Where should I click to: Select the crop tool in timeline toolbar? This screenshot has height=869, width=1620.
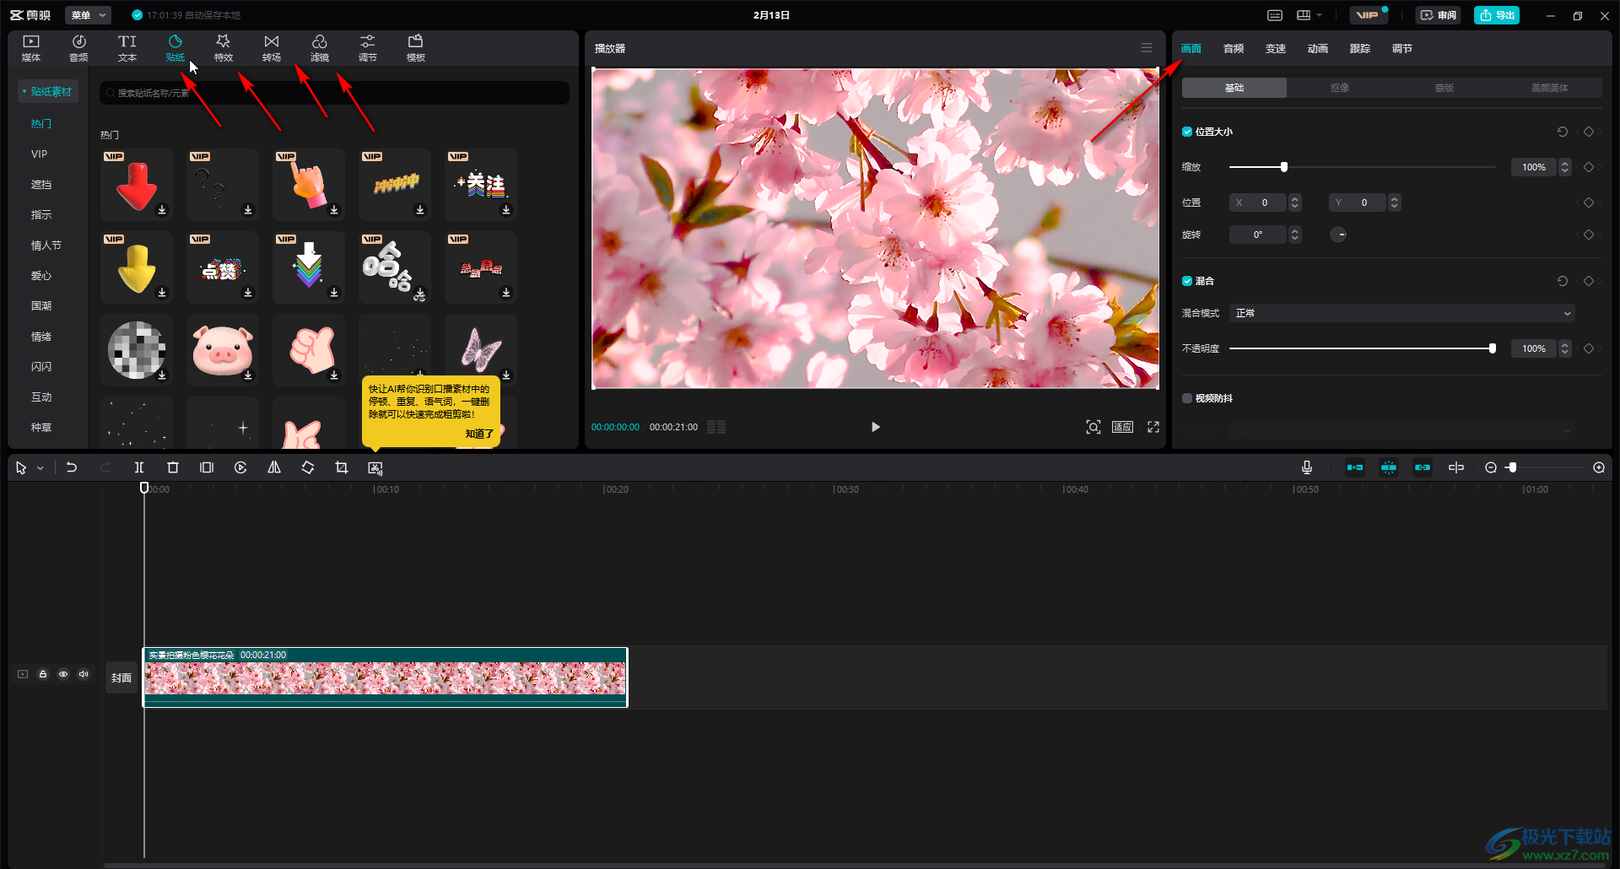coord(342,467)
